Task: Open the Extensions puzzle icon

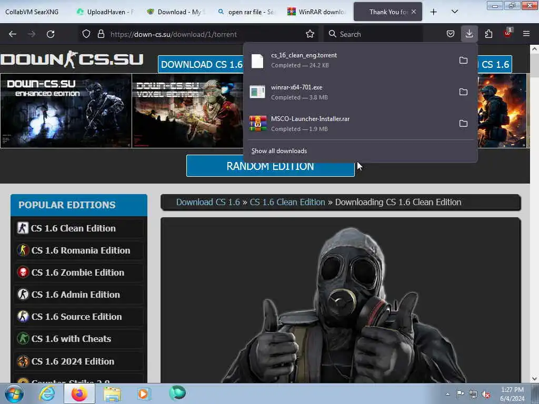Action: coord(488,34)
